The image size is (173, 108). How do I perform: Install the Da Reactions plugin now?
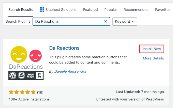[152, 49]
